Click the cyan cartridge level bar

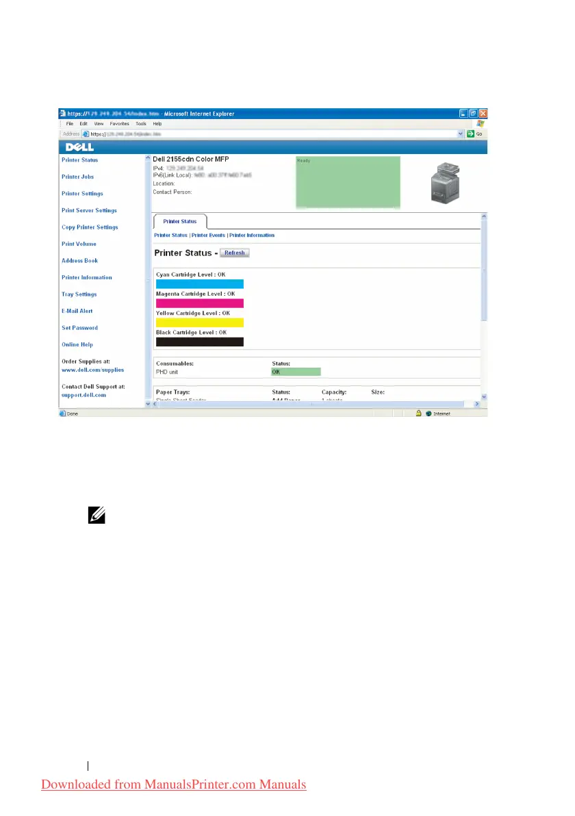pos(200,283)
